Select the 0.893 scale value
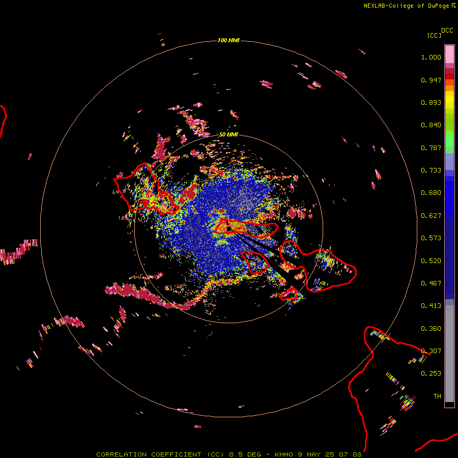The image size is (458, 458). point(431,102)
